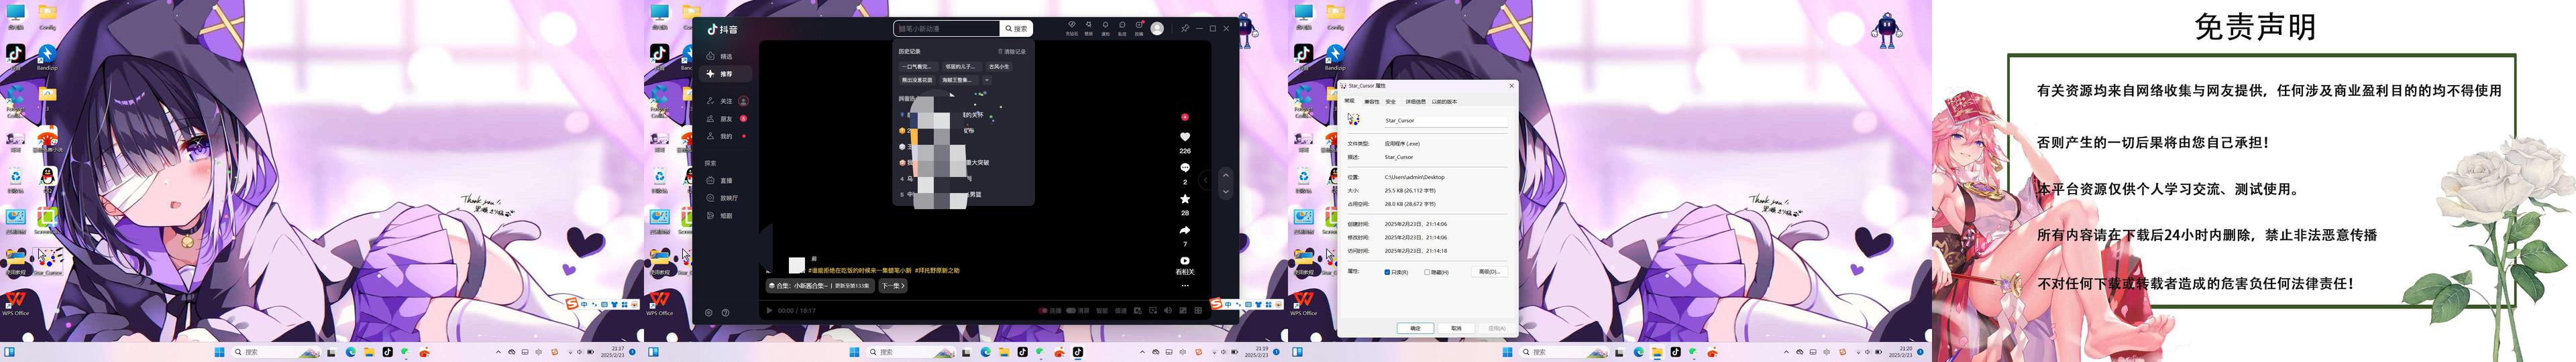Open WPS Office icon on first desktop
Image resolution: width=2576 pixels, height=362 pixels.
(x=15, y=302)
